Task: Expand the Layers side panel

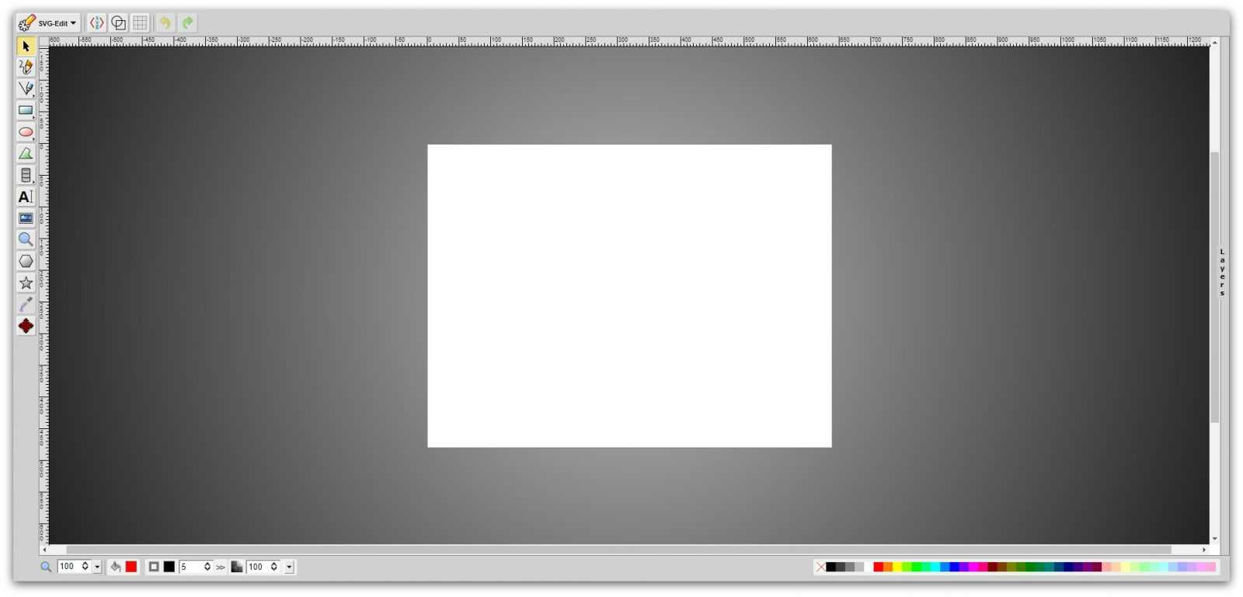Action: pyautogui.click(x=1221, y=272)
